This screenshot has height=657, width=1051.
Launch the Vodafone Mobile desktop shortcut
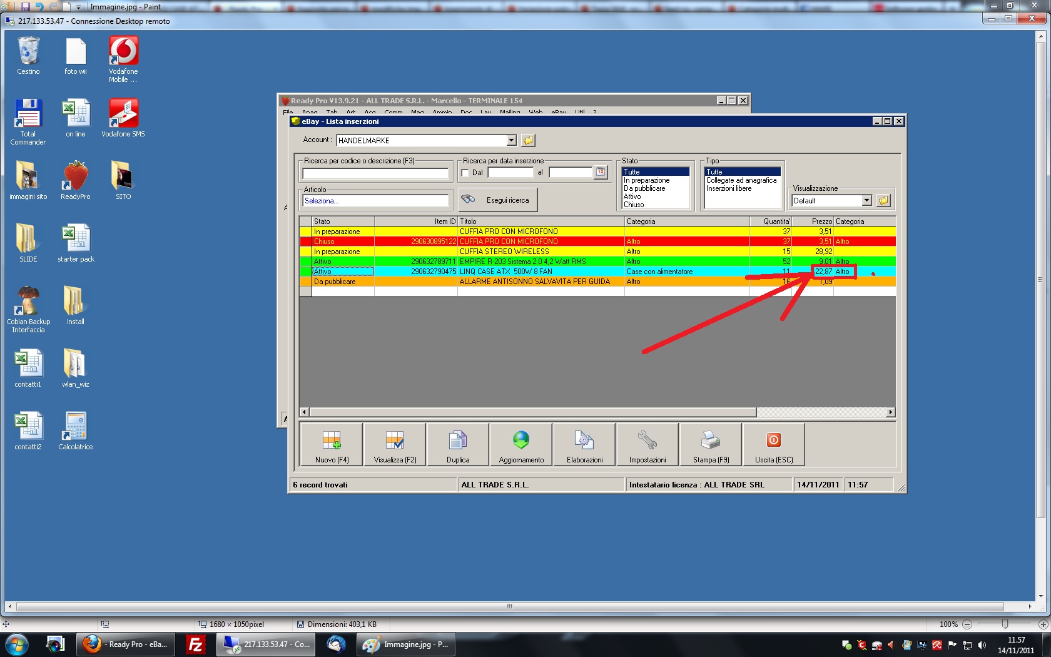[x=123, y=59]
